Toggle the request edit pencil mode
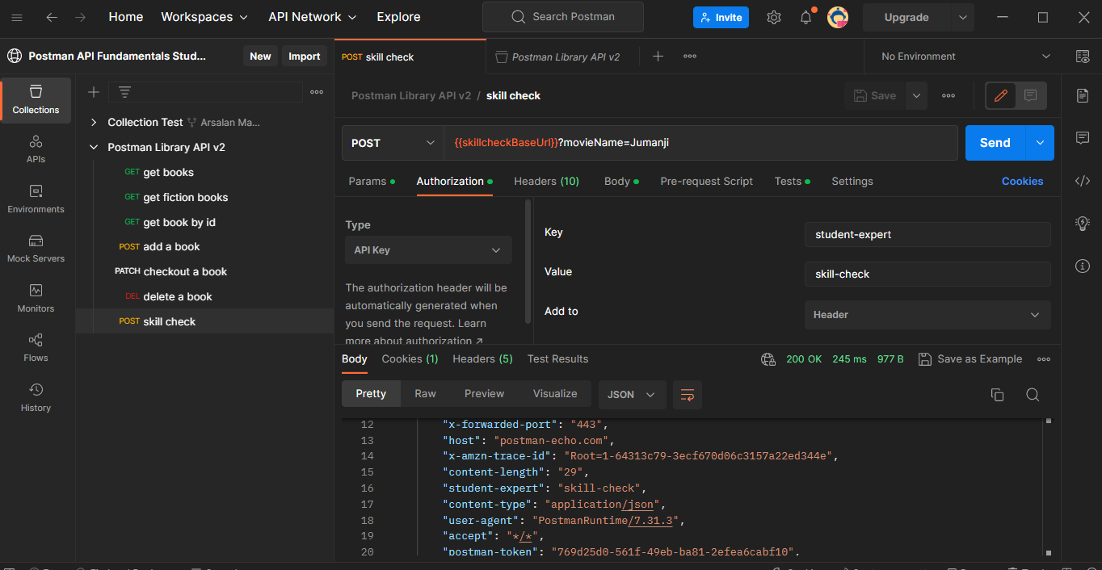 (x=1002, y=95)
